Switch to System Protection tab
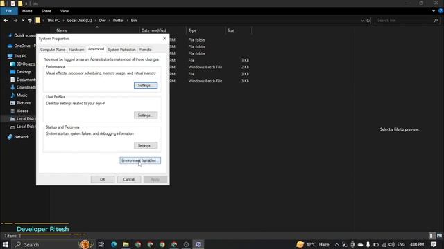 (122, 50)
